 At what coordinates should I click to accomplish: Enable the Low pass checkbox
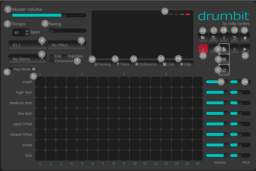[x=52, y=56]
